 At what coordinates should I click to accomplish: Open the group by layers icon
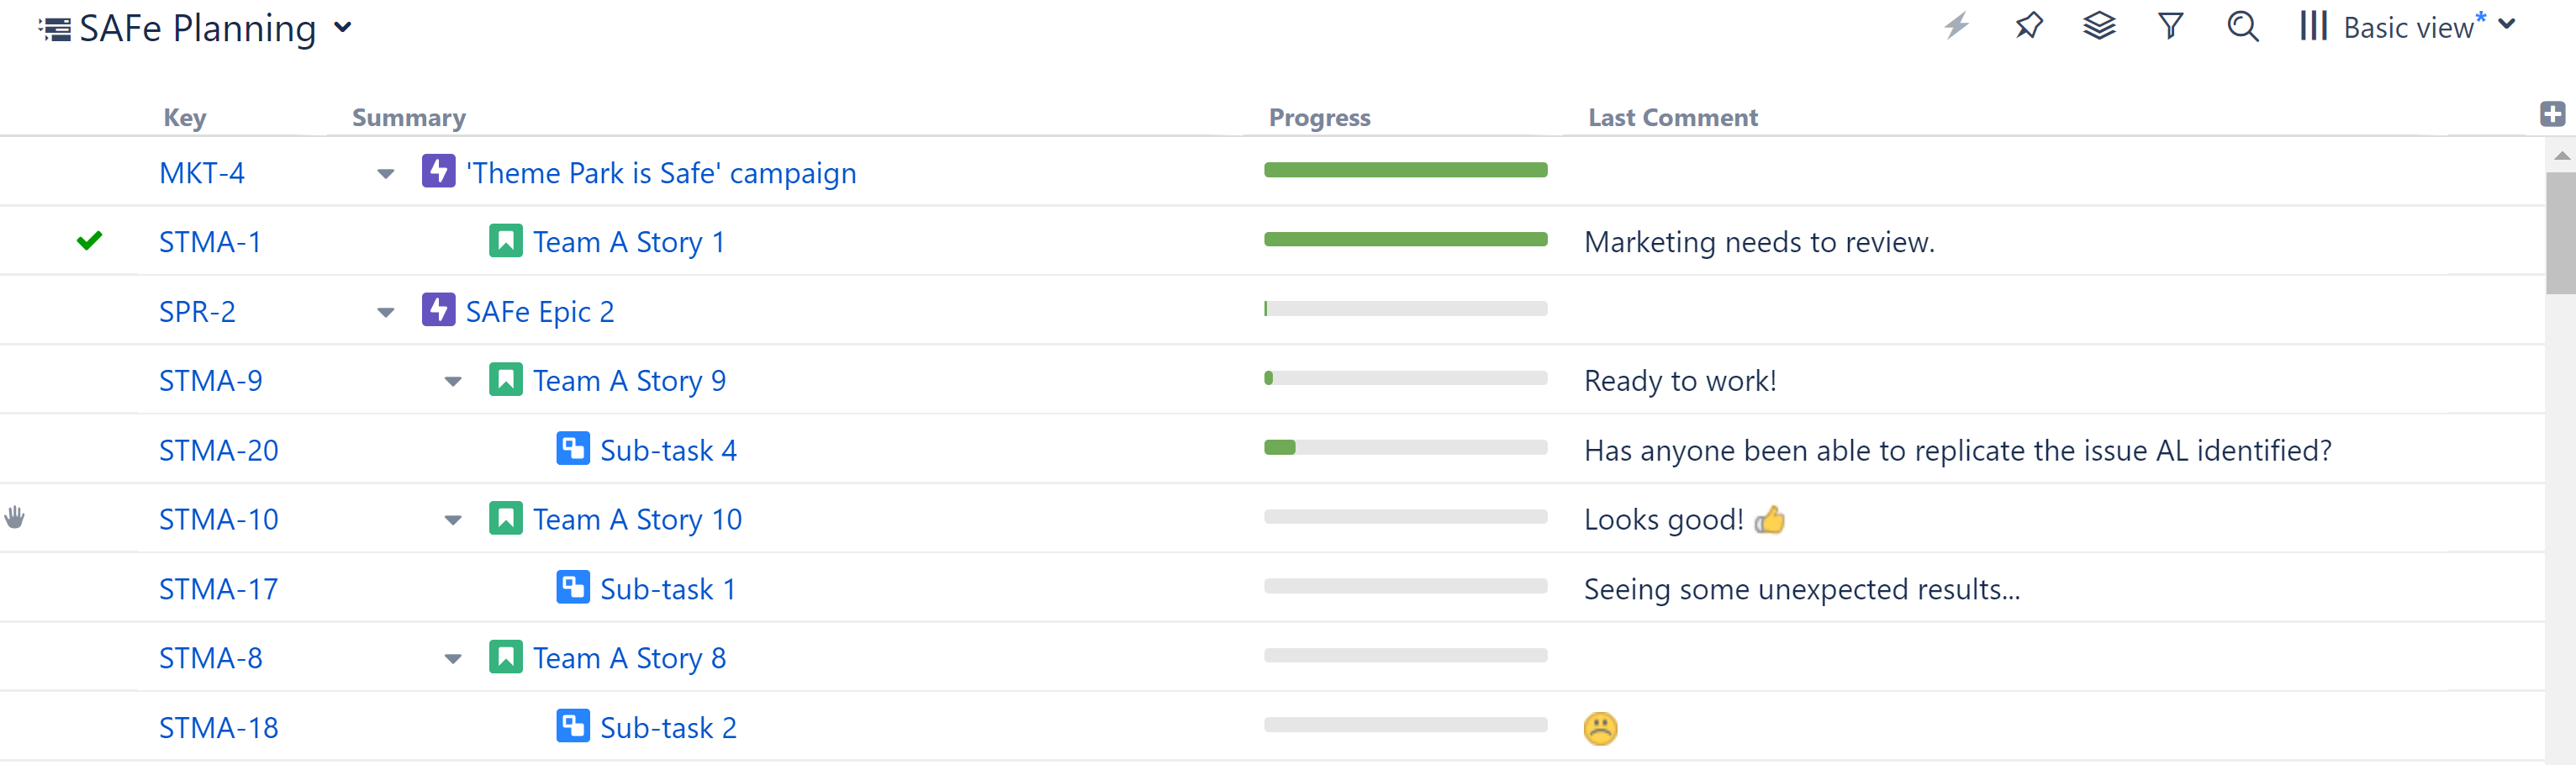[x=2100, y=27]
